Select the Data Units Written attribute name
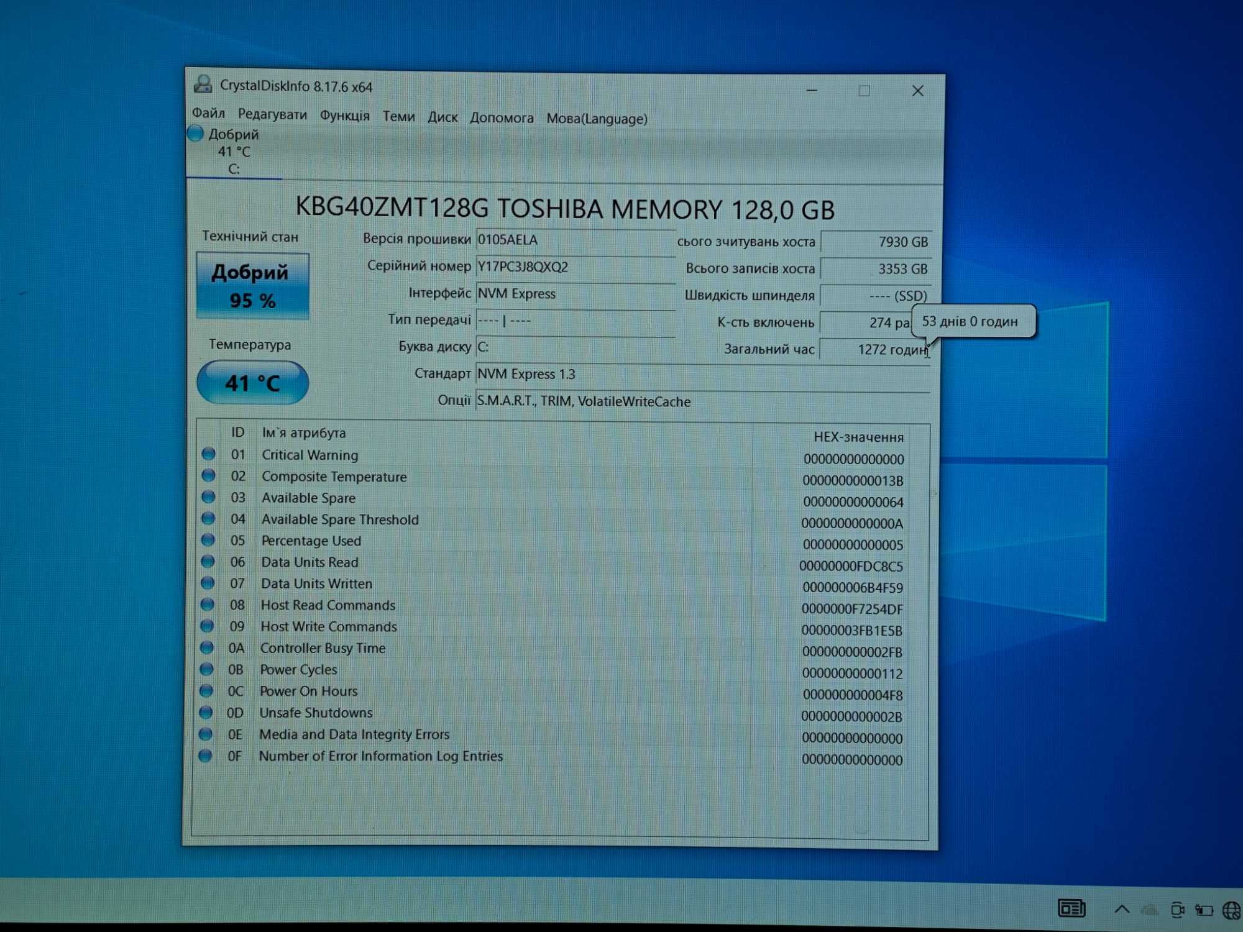 tap(317, 583)
